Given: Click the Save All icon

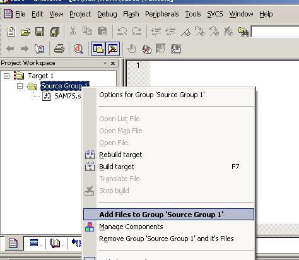Looking at the screenshot, I should [54, 32].
